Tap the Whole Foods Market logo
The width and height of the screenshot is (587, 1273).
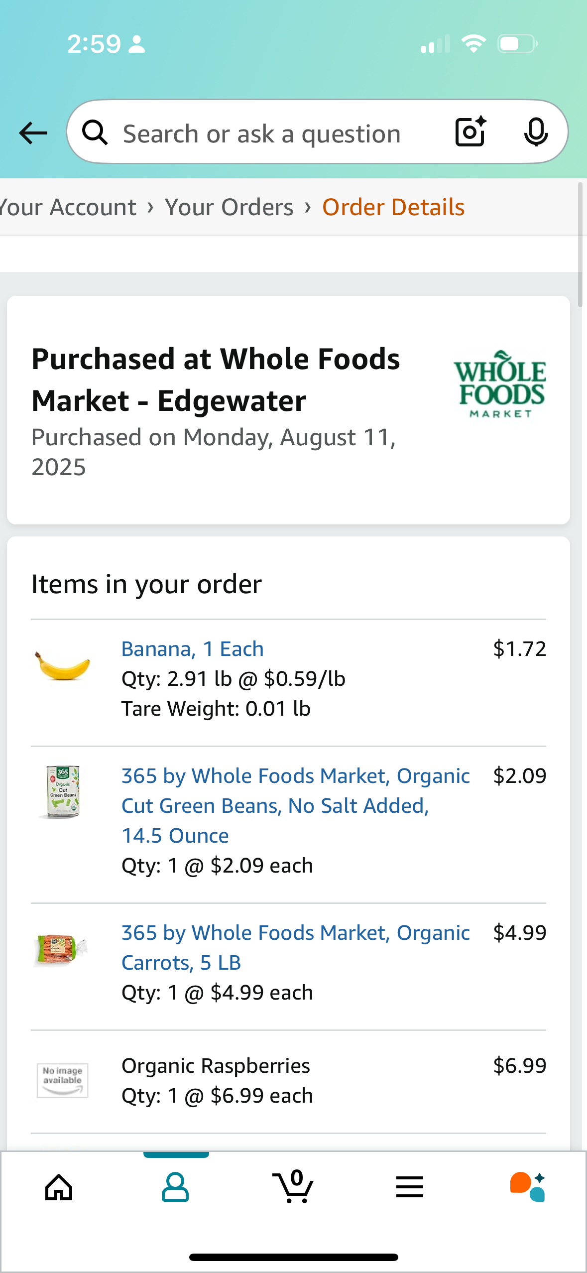coord(499,384)
